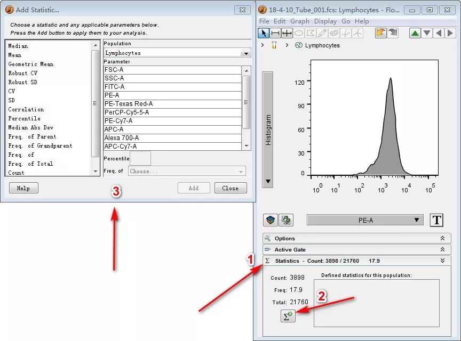The image size is (461, 341).
Task: Click the orange undo arrow icon
Action: tap(381, 33)
